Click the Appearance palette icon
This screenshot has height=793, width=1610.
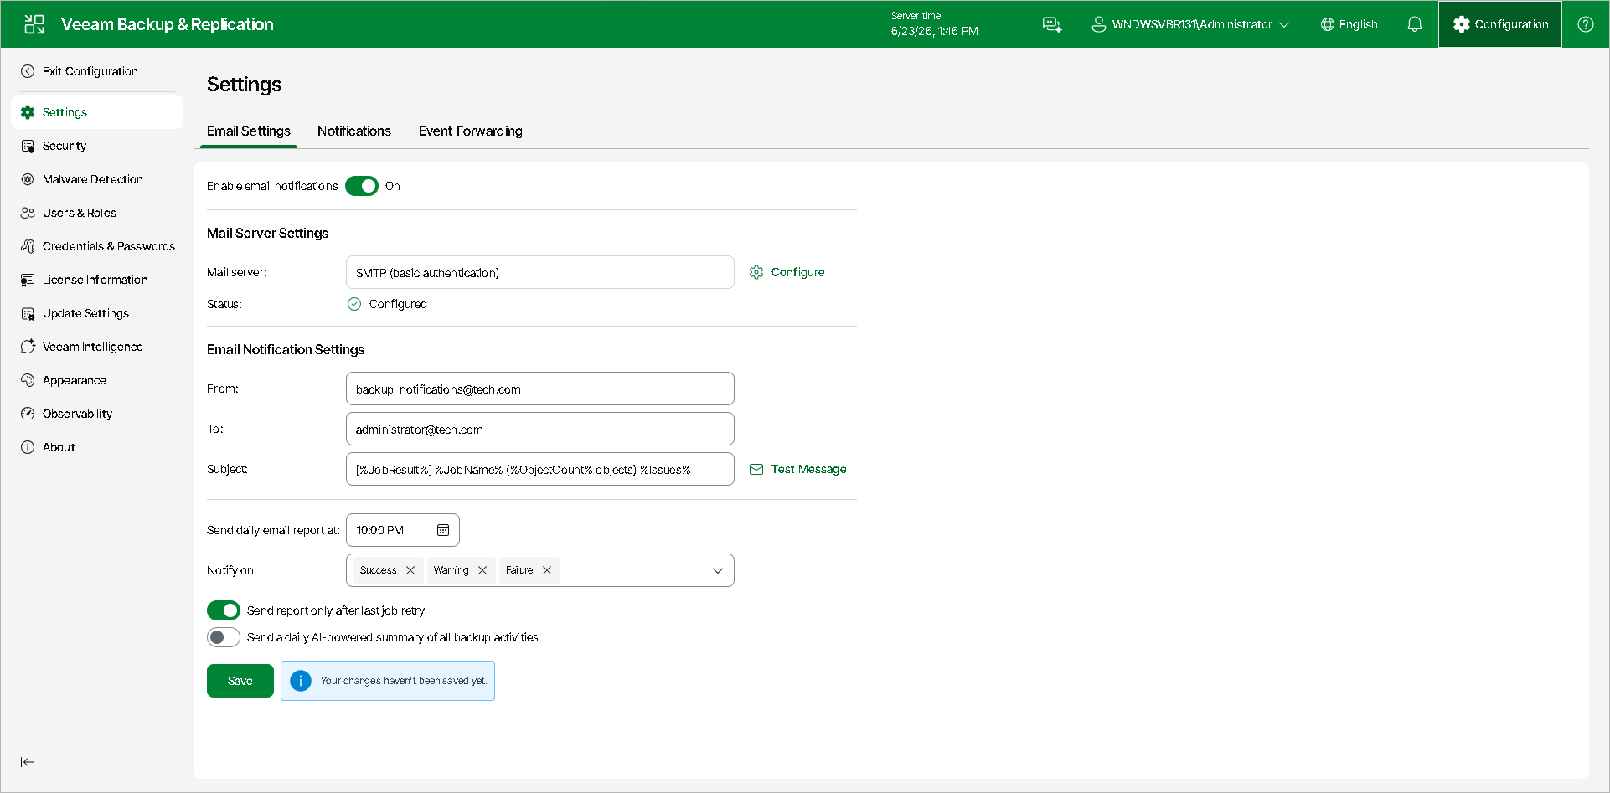point(28,380)
